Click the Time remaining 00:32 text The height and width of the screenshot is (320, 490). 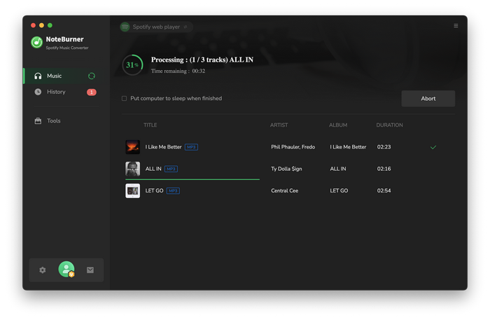pyautogui.click(x=178, y=71)
